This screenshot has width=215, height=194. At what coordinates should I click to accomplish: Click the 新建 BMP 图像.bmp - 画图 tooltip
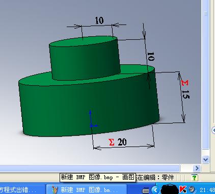[98, 178]
